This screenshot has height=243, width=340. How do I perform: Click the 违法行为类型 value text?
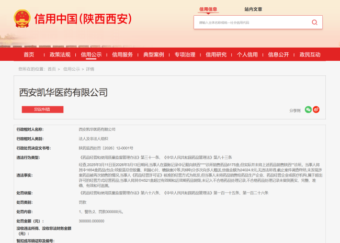coord(155,158)
